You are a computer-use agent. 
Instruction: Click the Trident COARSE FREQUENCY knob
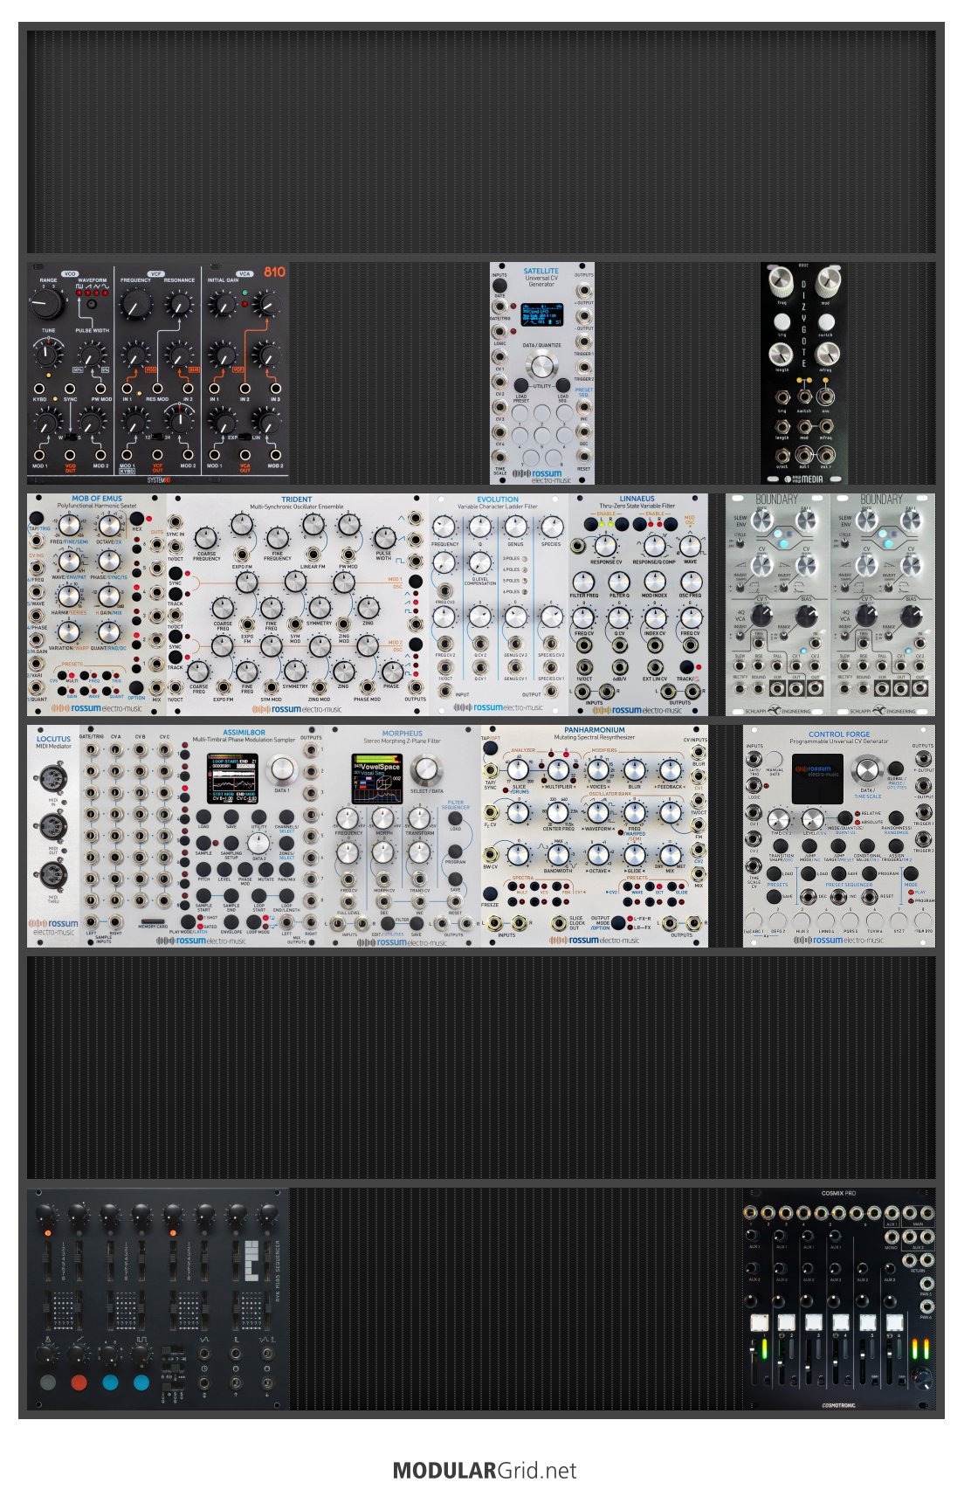click(206, 537)
